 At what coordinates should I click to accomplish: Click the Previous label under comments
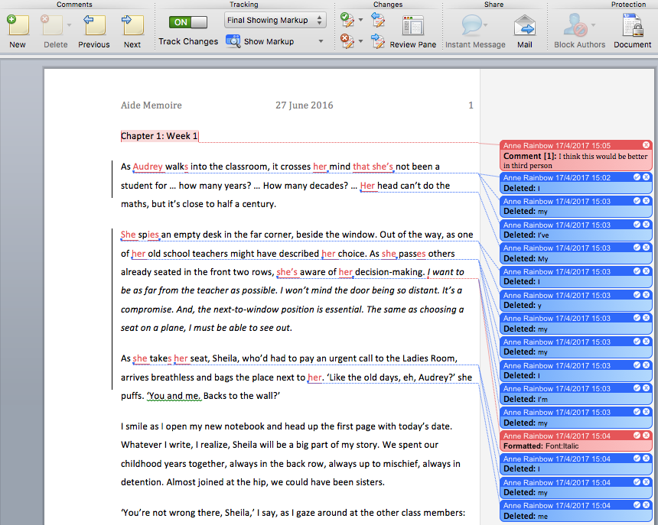point(94,44)
